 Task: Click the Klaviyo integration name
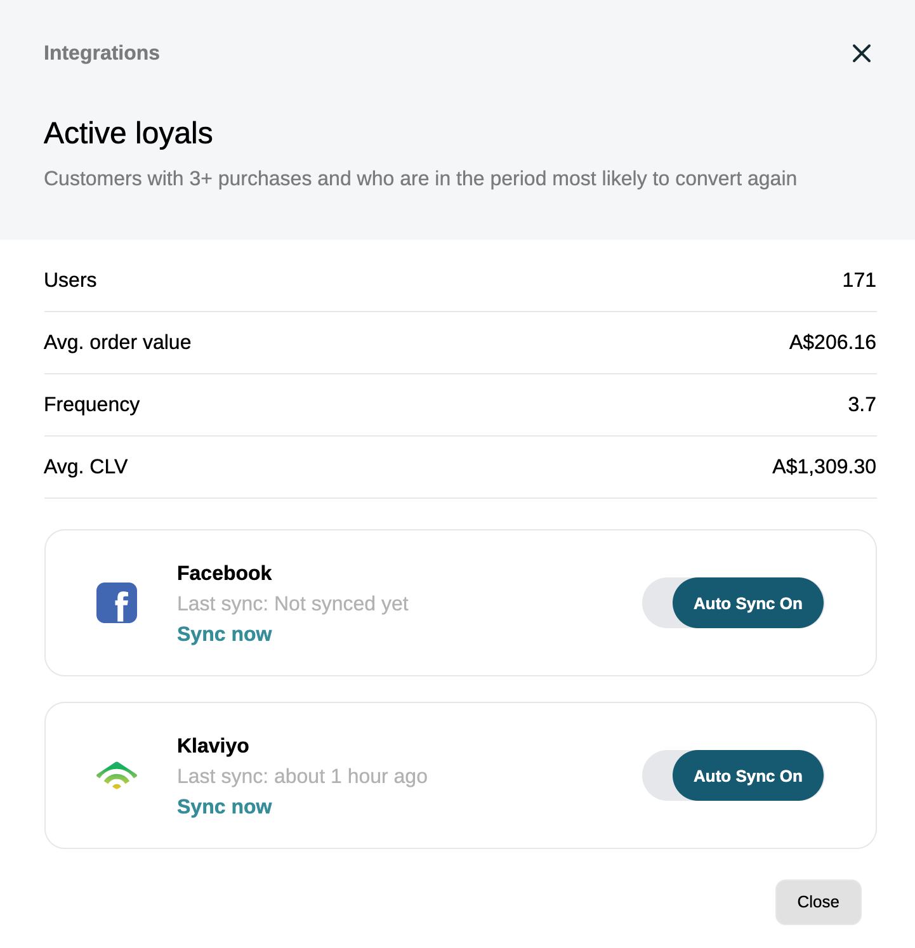[x=213, y=746]
